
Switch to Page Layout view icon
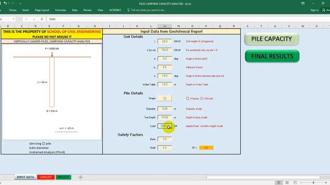[287, 182]
